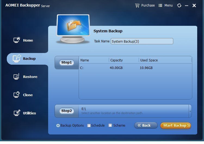Click the Step2 button
This screenshot has height=144, width=204.
click(x=66, y=111)
